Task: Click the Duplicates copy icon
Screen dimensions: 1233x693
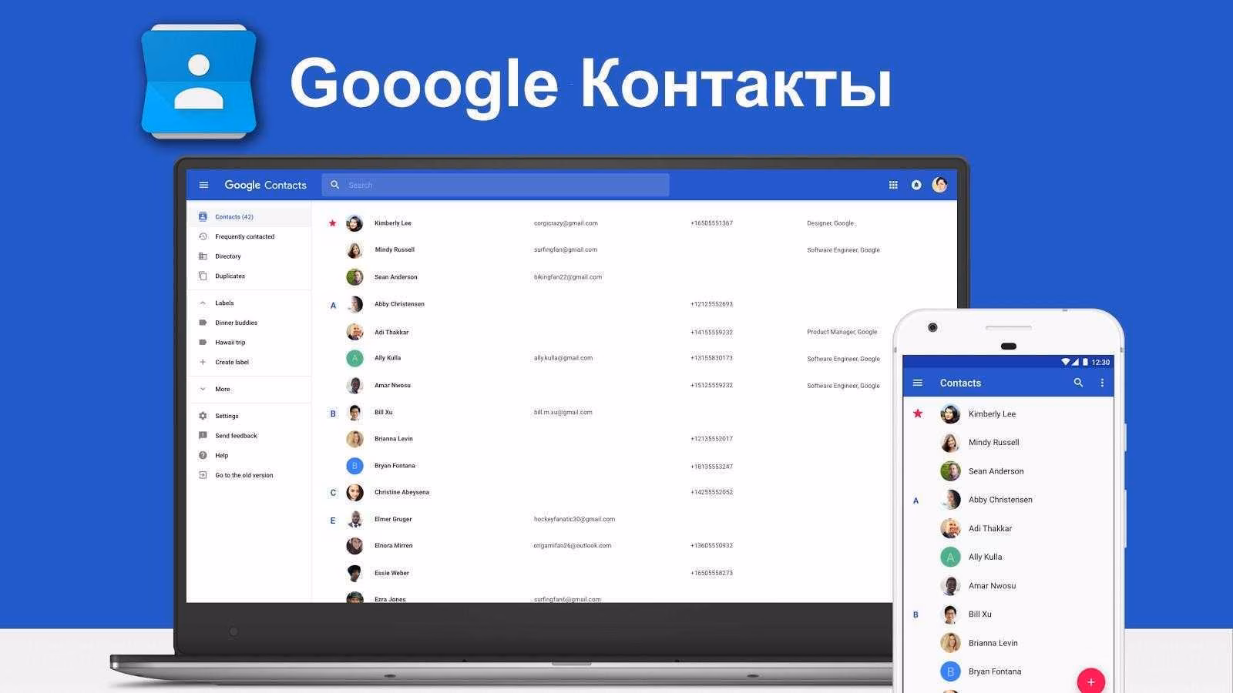Action: point(203,276)
